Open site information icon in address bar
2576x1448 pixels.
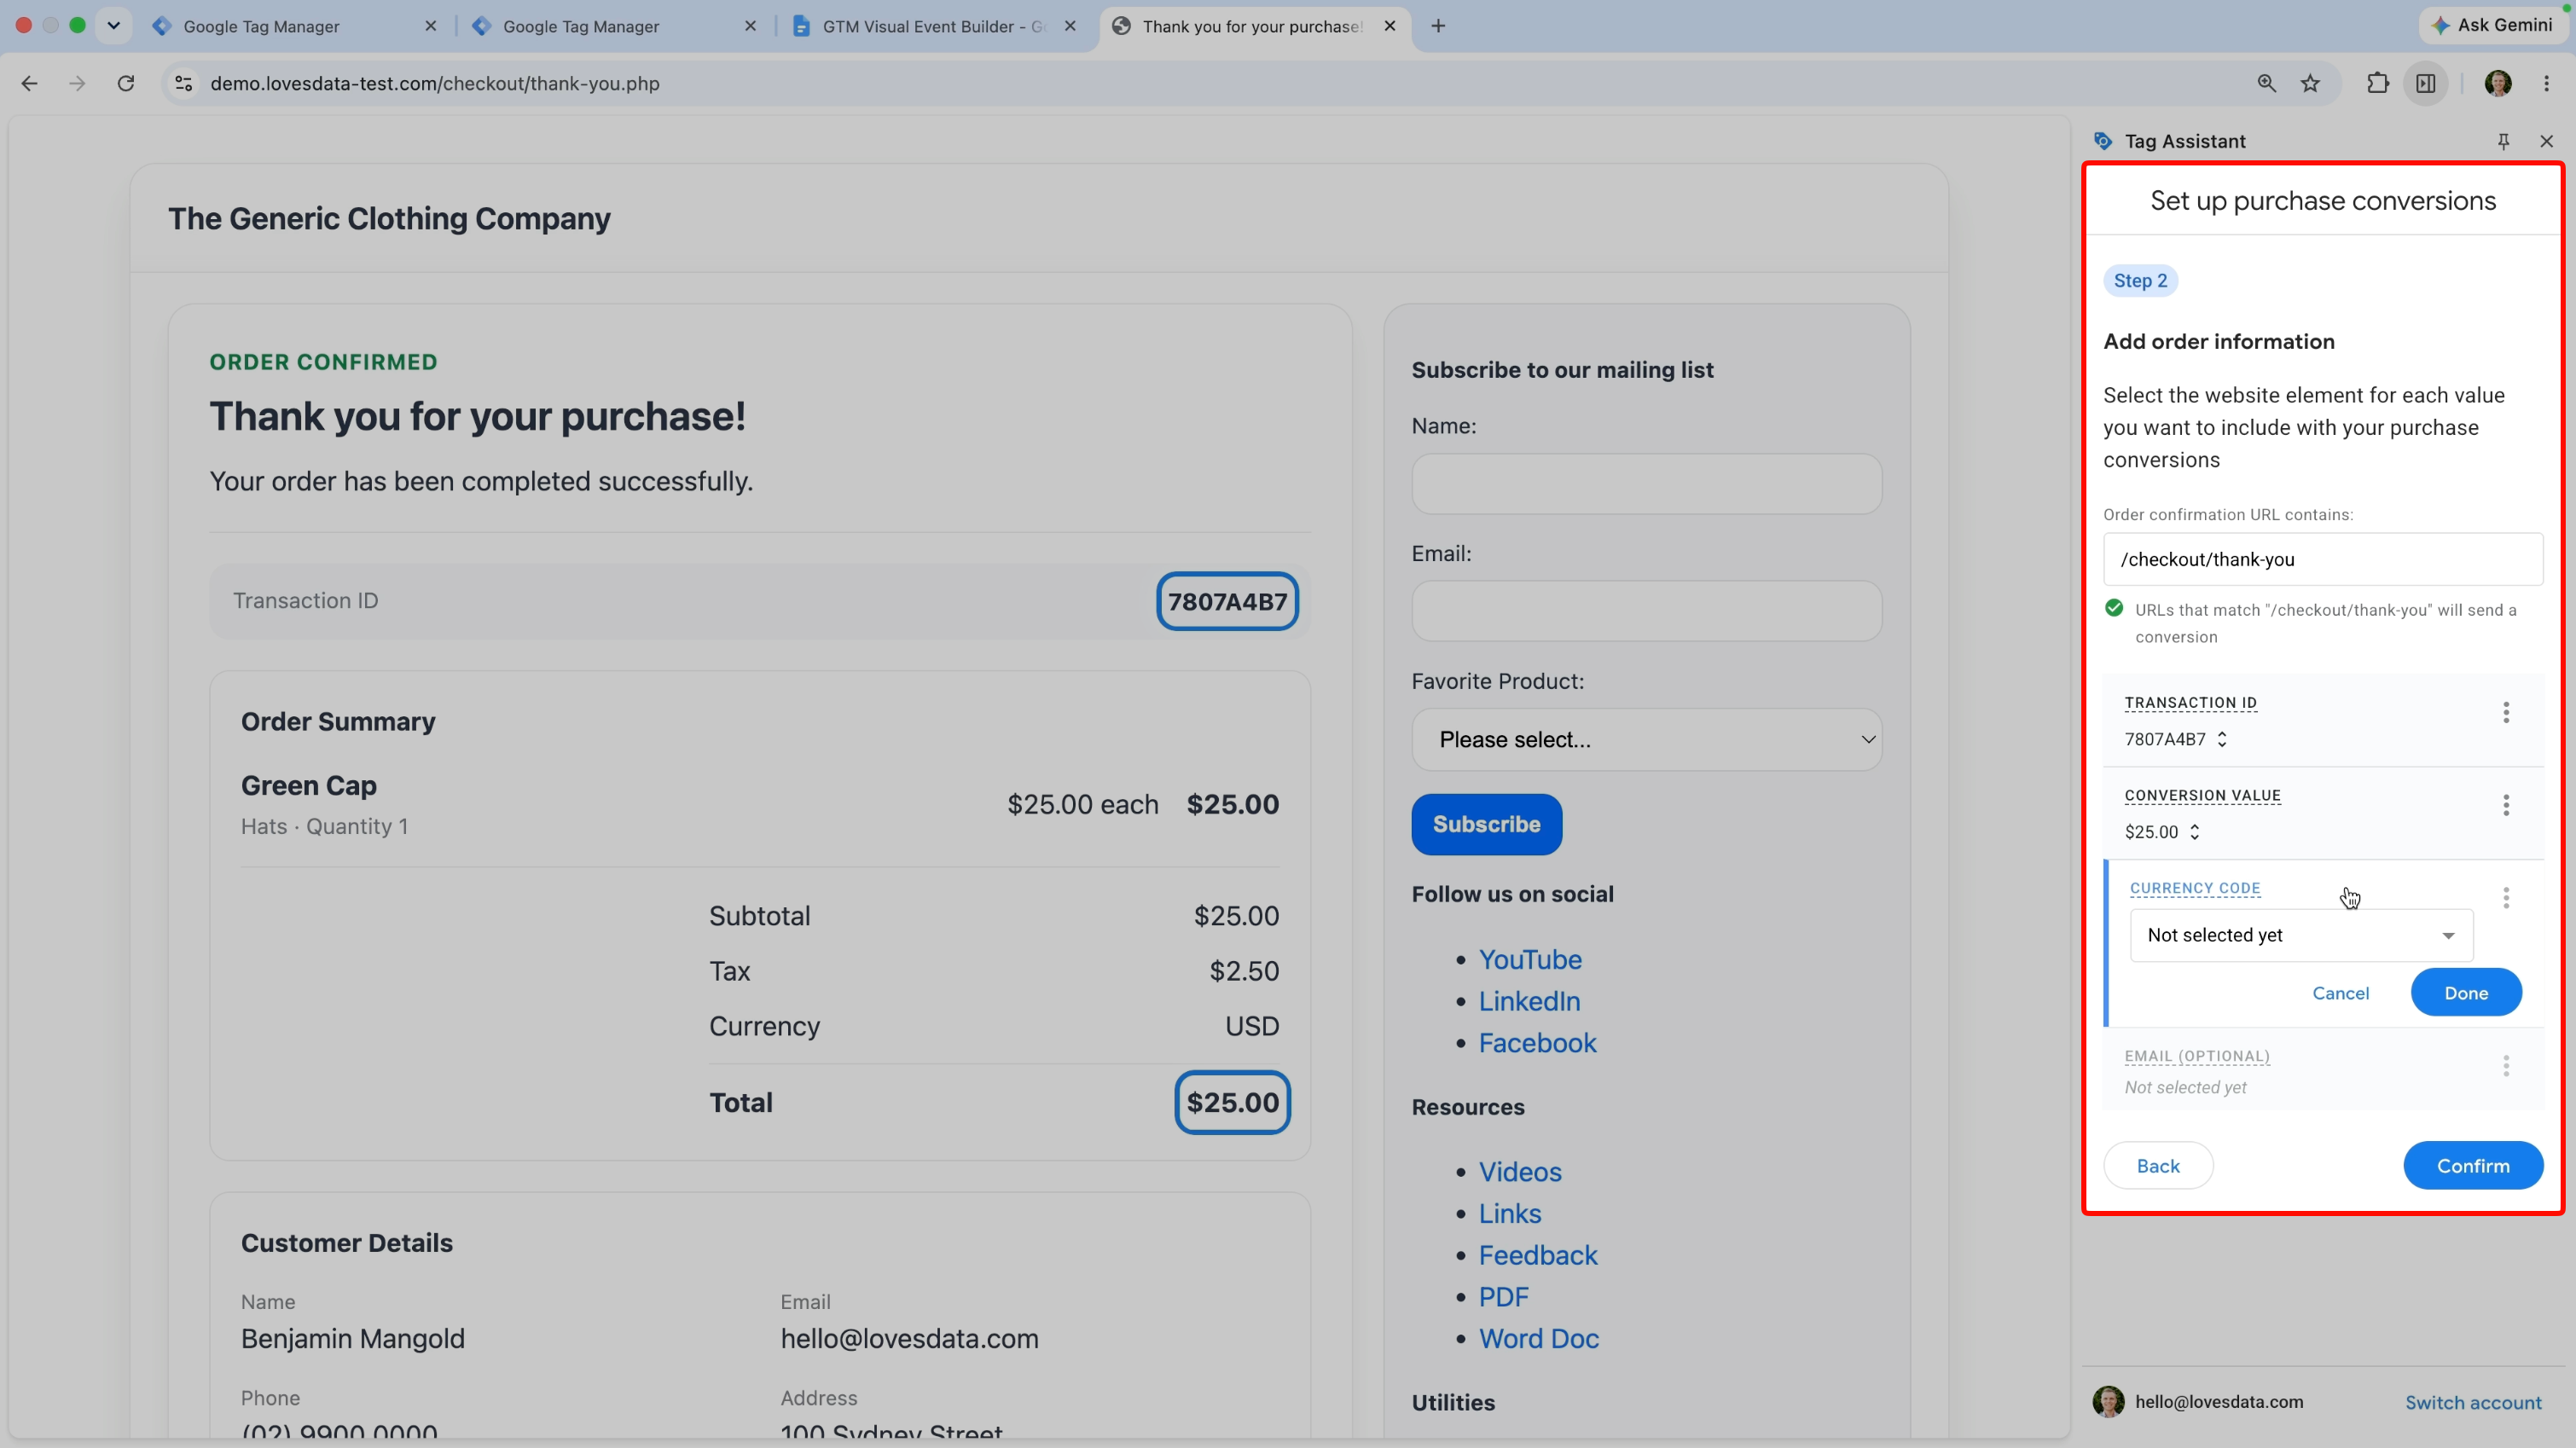coord(183,83)
